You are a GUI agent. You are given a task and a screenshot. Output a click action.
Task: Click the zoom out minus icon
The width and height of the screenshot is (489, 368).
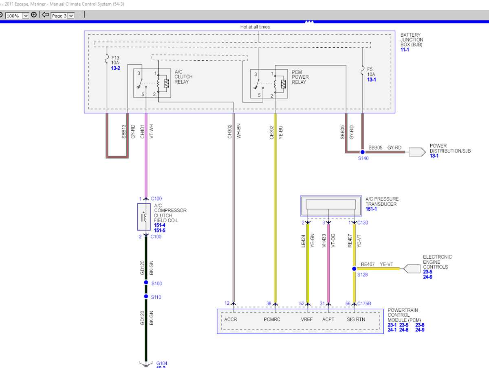(x=1, y=15)
